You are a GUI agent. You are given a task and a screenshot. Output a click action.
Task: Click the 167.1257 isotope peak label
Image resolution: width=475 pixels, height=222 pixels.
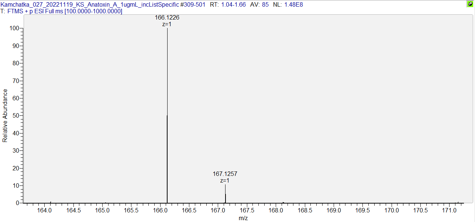coord(225,174)
